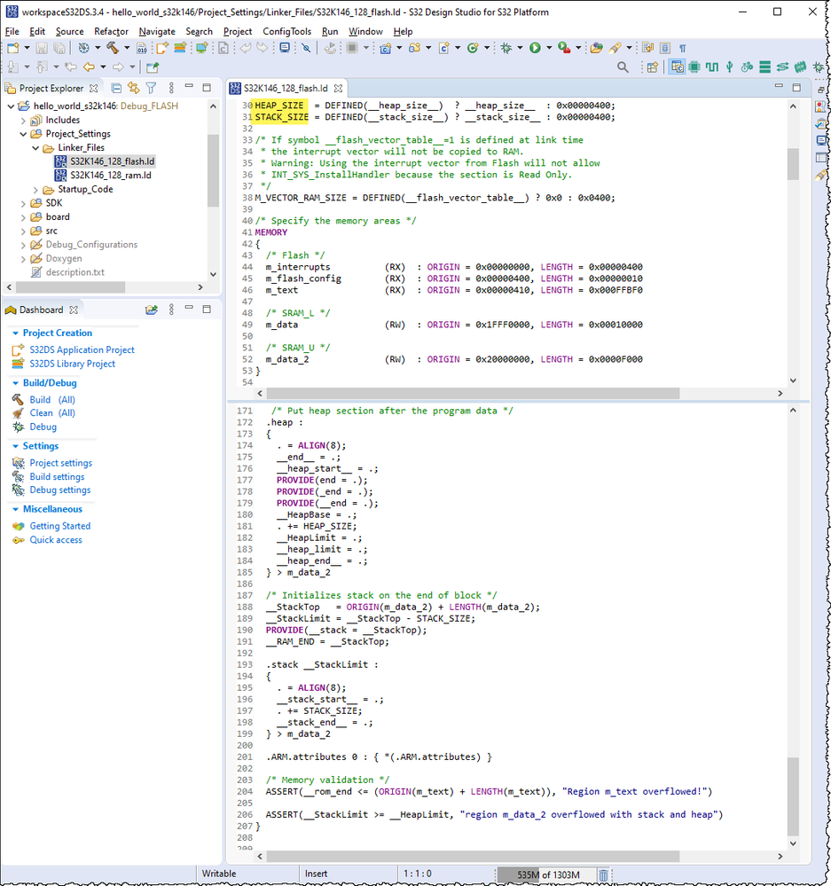Screen dimensions: 831x886
Task: Run garbage collector trash icon in status bar
Action: coord(603,874)
